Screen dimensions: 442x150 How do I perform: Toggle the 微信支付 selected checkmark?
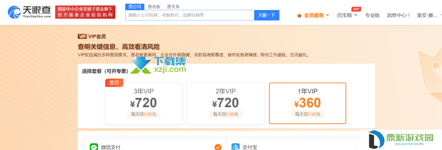218,147
